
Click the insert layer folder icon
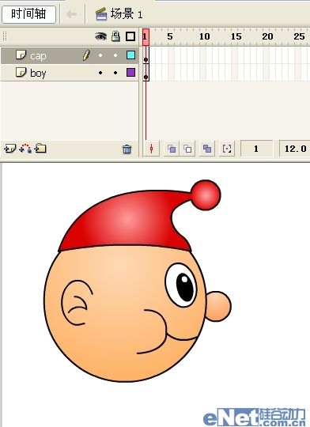click(40, 148)
